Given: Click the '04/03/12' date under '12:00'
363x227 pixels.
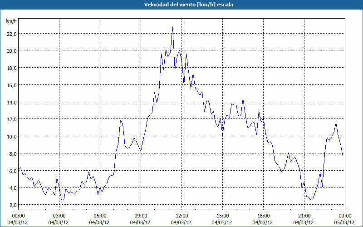Looking at the screenshot, I should 181,222.
